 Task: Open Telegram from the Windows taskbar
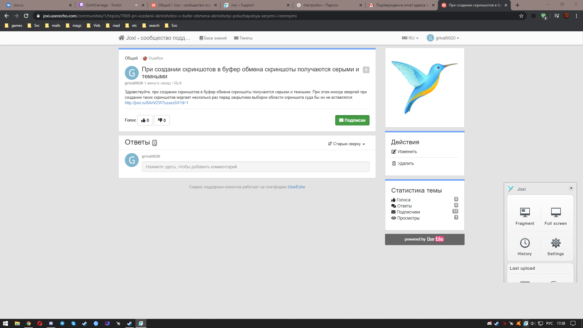click(x=62, y=323)
